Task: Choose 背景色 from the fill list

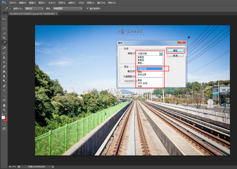Action: (x=150, y=60)
